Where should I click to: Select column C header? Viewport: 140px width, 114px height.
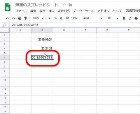pos(64,30)
